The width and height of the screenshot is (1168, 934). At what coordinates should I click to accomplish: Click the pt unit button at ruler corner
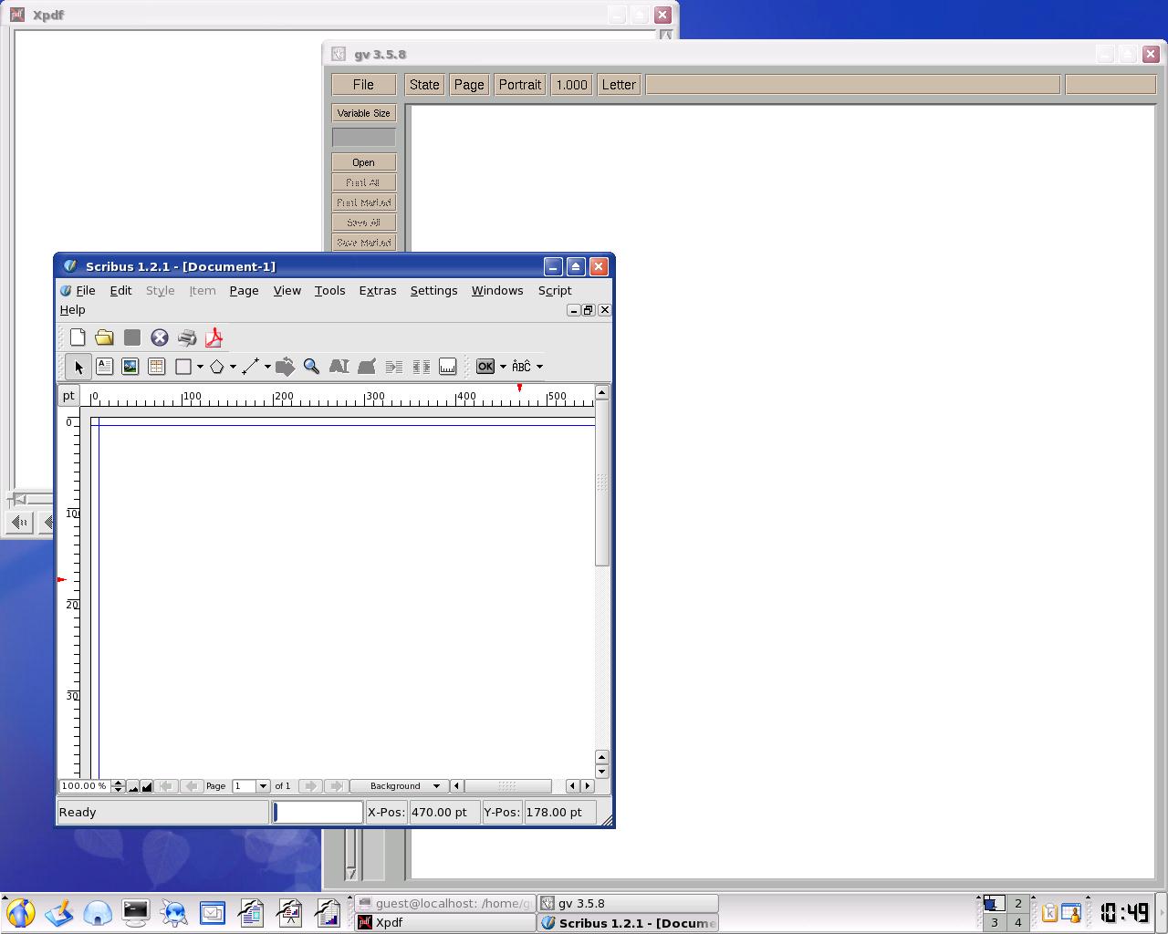coord(68,396)
